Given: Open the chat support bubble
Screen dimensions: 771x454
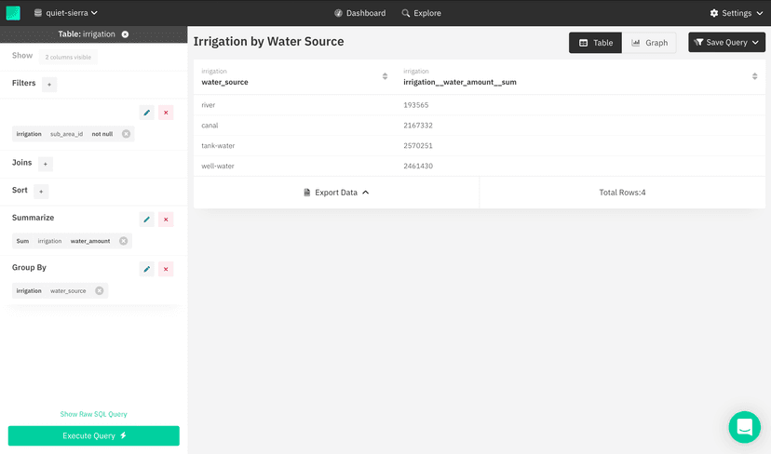Looking at the screenshot, I should [744, 427].
